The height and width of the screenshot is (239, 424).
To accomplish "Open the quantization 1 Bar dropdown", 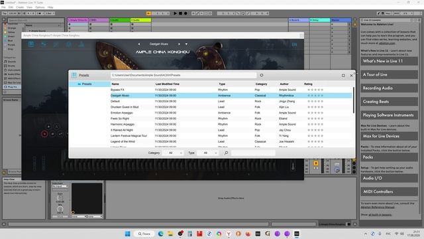I will [50, 13].
